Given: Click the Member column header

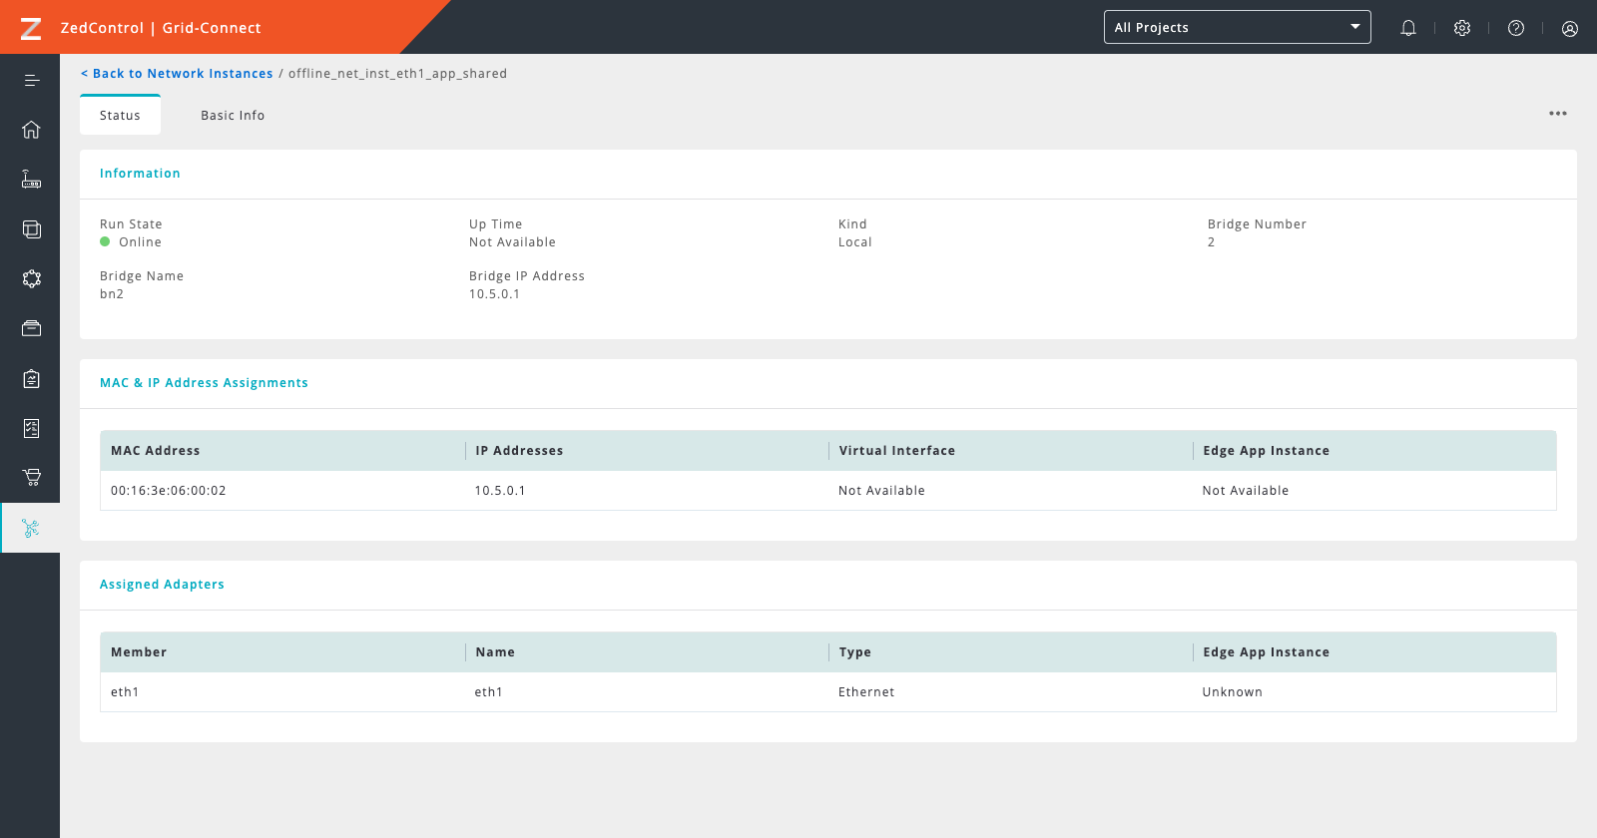Looking at the screenshot, I should 139,652.
